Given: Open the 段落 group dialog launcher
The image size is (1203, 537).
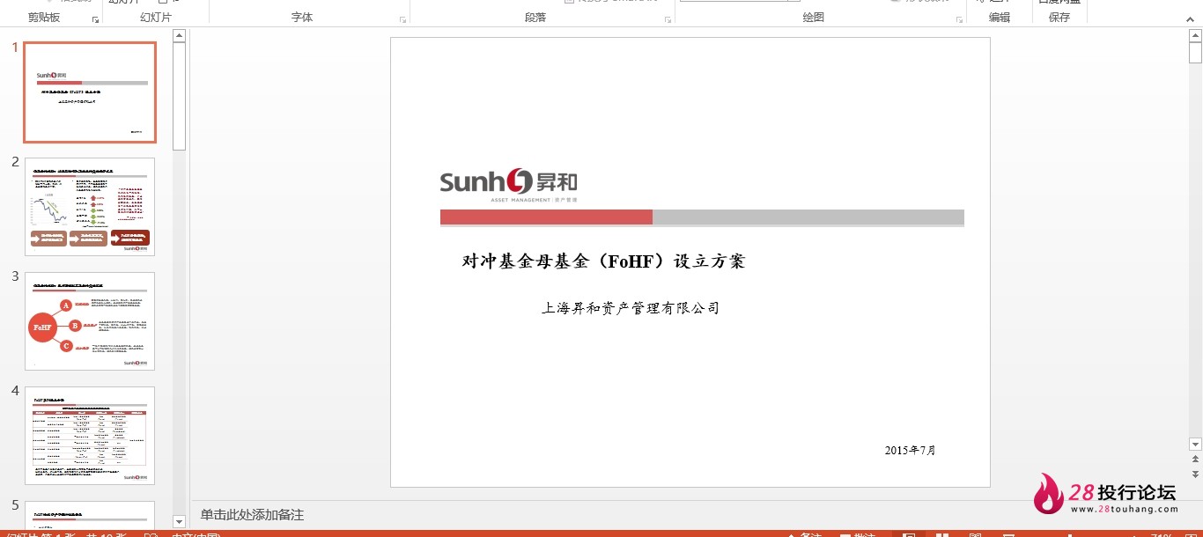Looking at the screenshot, I should [x=668, y=18].
